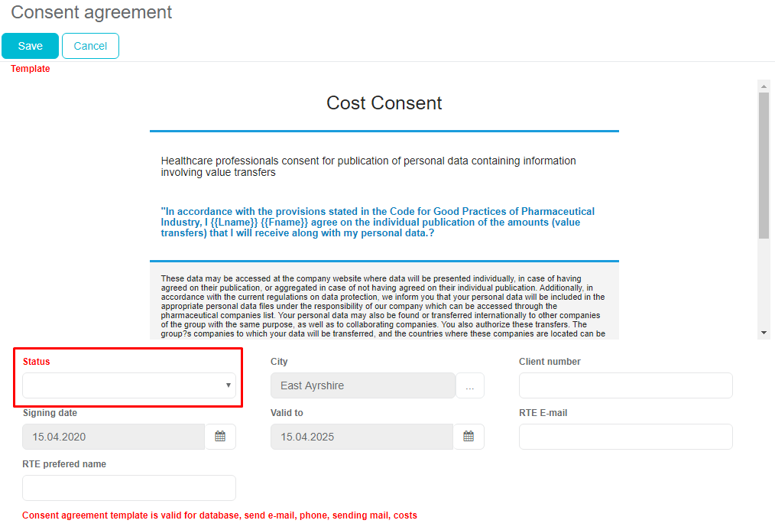Click the City field showing East Ayrshire
775x530 pixels.
tap(362, 385)
